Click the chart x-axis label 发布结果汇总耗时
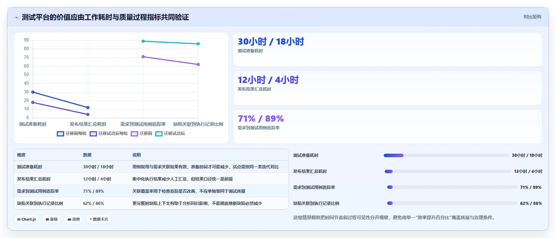Image resolution: width=556 pixels, height=238 pixels. click(x=88, y=124)
